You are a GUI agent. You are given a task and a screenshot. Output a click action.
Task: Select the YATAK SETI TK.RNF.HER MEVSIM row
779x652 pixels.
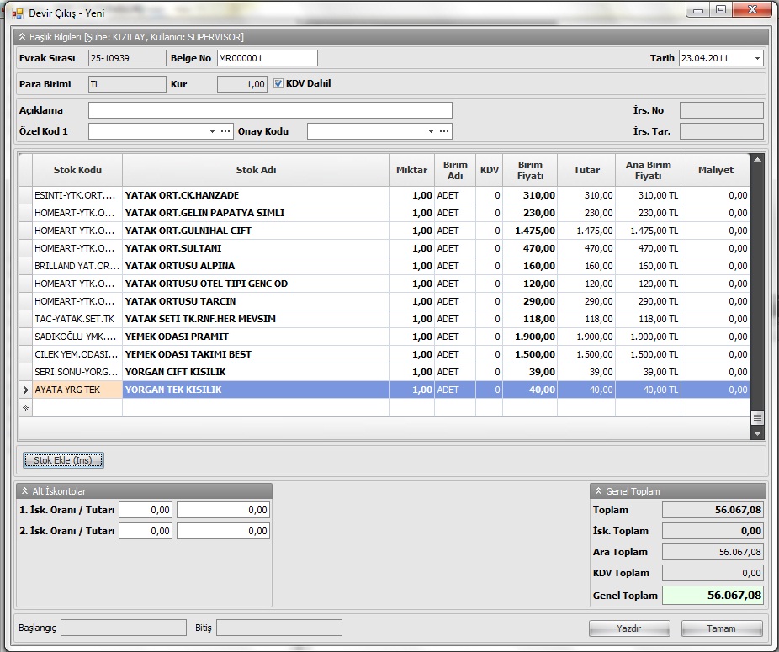coord(384,319)
